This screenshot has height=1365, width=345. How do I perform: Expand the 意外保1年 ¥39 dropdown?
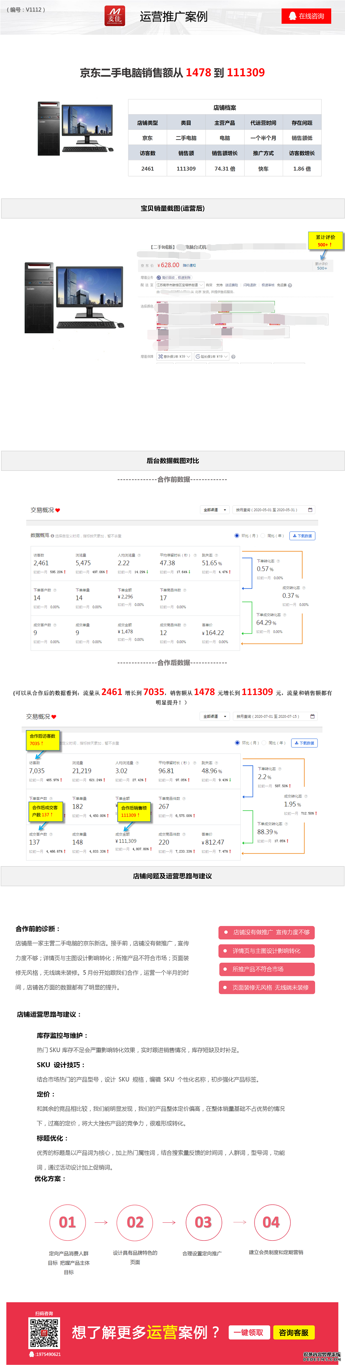[x=174, y=357]
